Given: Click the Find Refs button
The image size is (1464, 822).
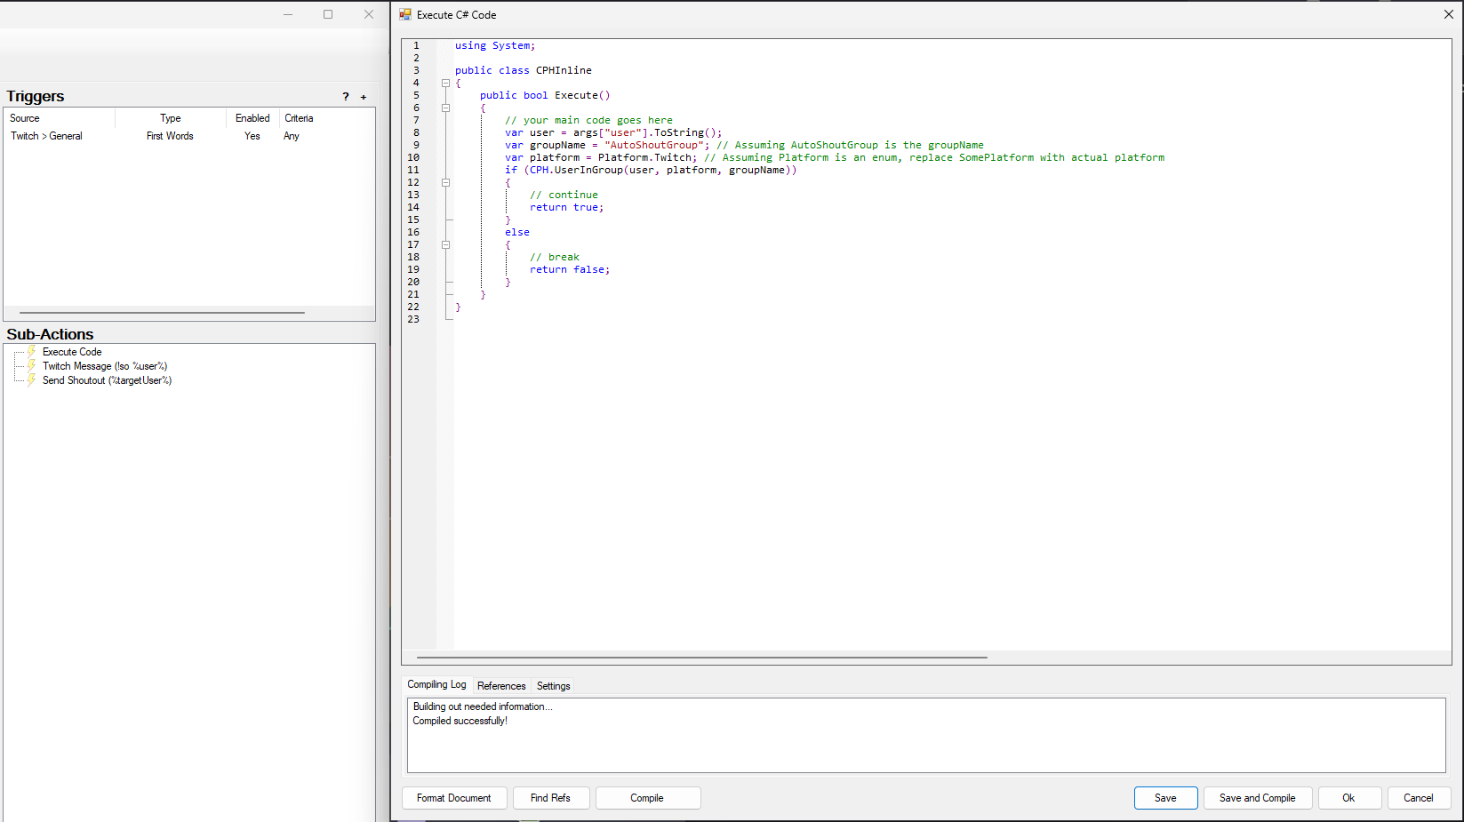Looking at the screenshot, I should [x=550, y=798].
